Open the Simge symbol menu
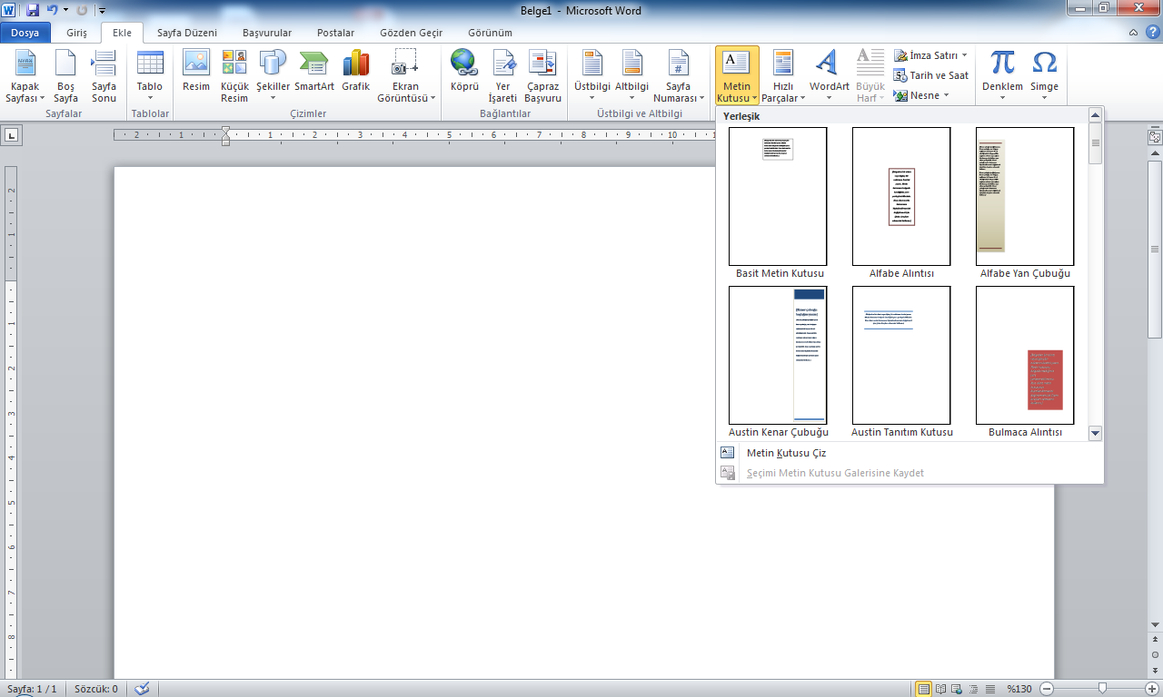 (x=1045, y=76)
